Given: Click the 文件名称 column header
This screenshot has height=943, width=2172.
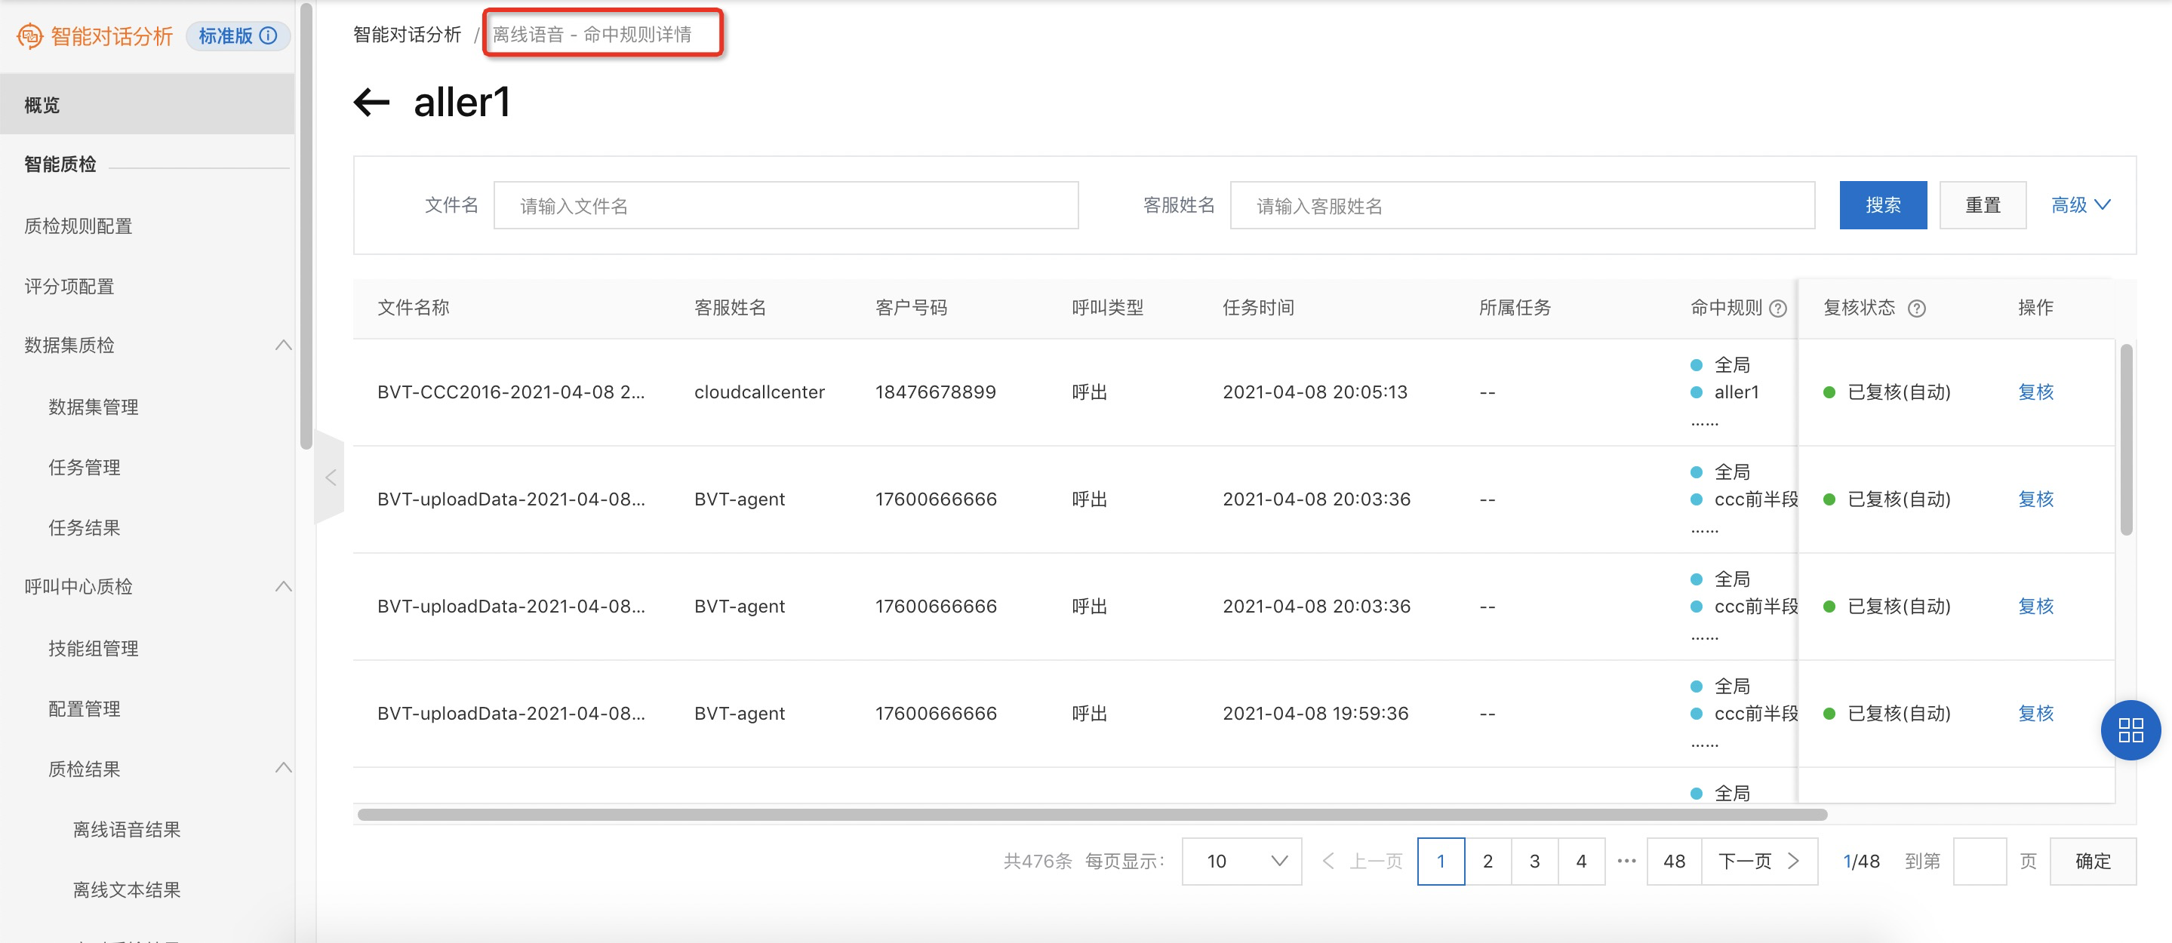Looking at the screenshot, I should pos(413,308).
